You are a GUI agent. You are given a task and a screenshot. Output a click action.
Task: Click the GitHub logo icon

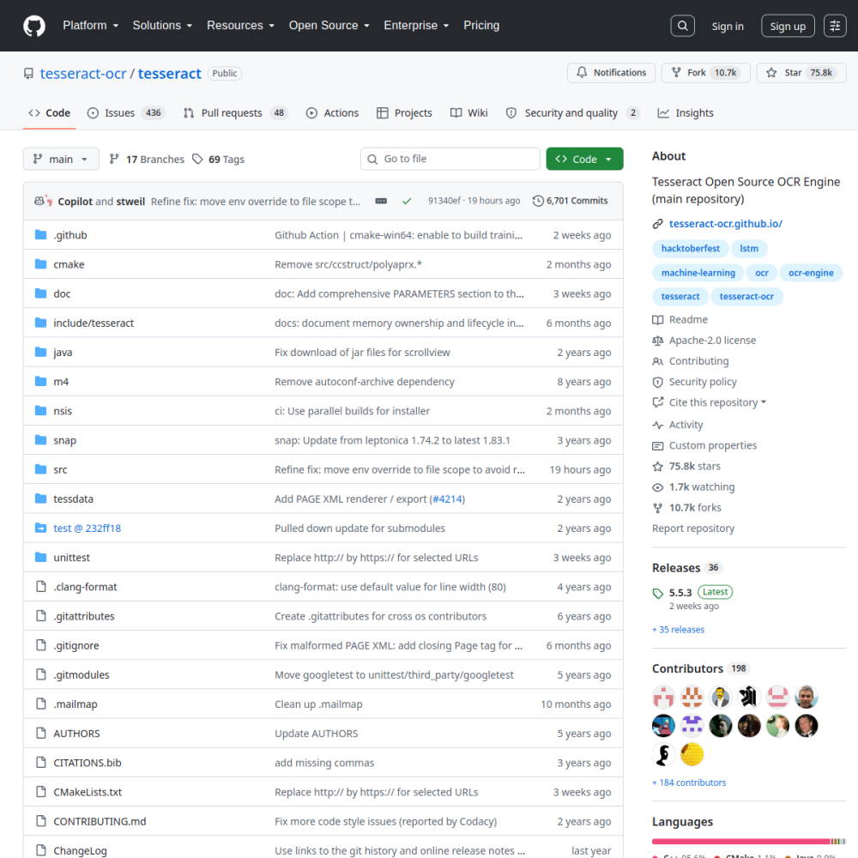tap(34, 26)
